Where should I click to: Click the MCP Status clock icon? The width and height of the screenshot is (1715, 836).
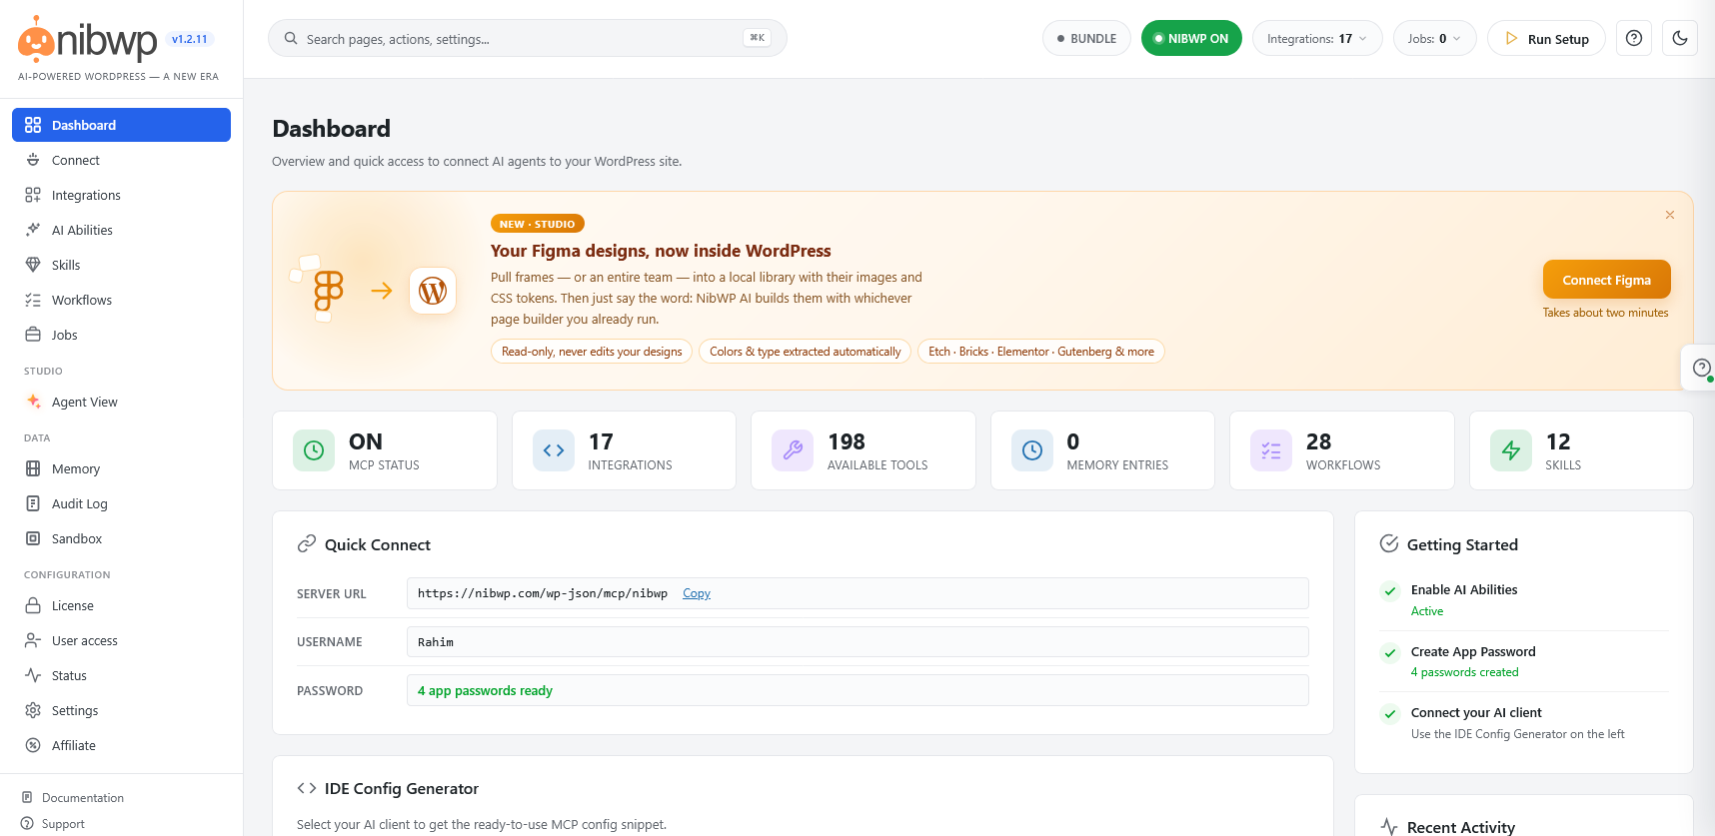(x=314, y=450)
